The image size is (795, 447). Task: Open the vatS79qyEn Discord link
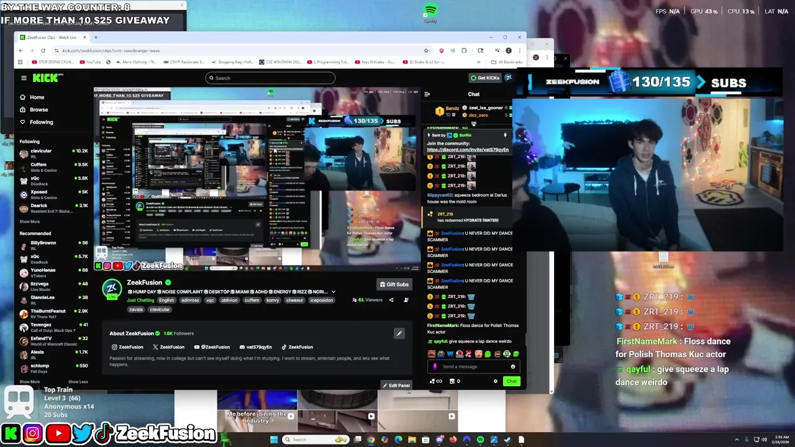255,347
